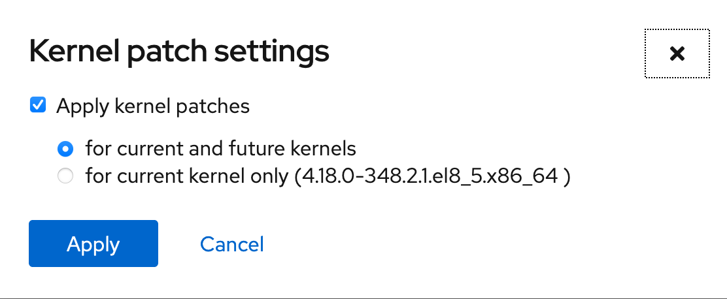Click the "for current and future kernels" label
727x299 pixels.
pos(220,148)
